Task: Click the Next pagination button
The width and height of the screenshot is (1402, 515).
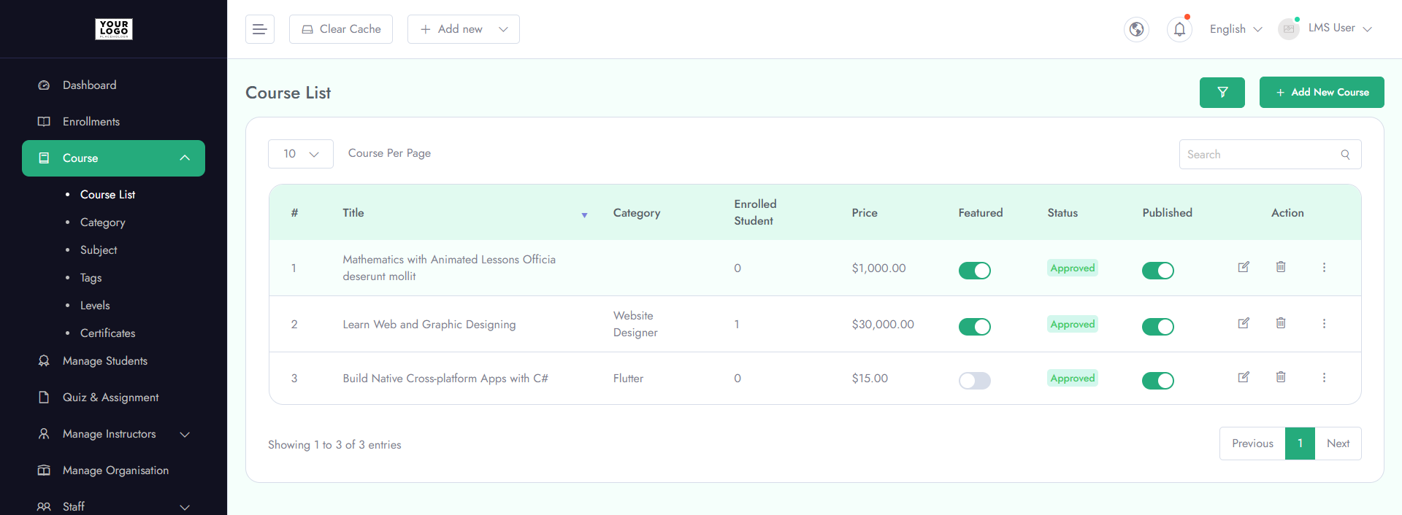Action: pyautogui.click(x=1338, y=444)
